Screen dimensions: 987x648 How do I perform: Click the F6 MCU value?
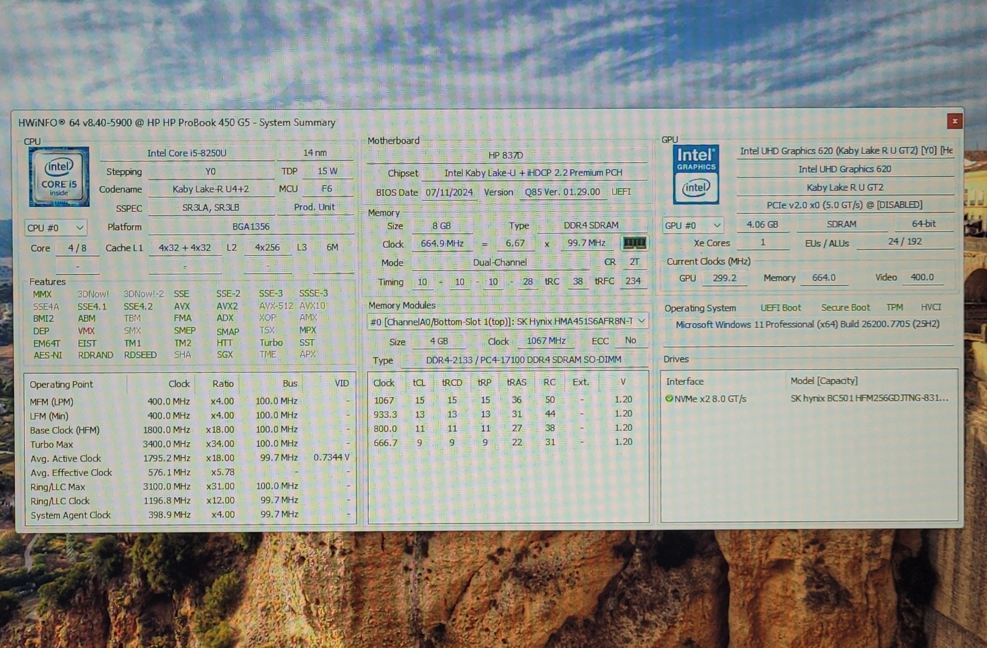(326, 189)
